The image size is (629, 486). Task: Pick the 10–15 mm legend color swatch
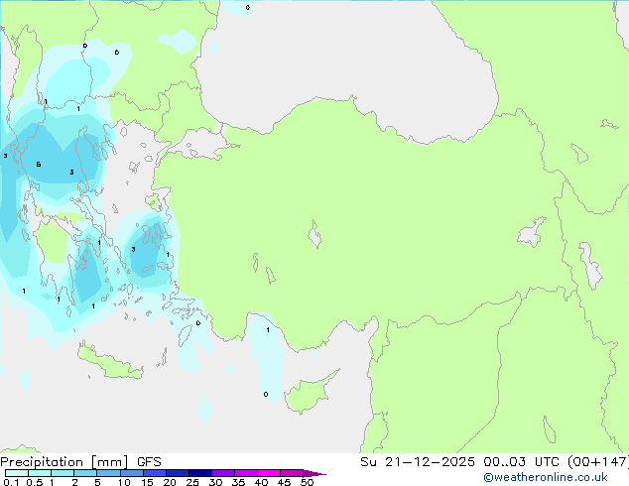click(x=132, y=473)
